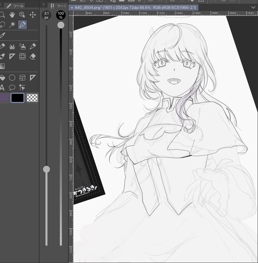This screenshot has width=258, height=263.
Task: Select the Zoom magnifier tool
Action: pos(2,15)
